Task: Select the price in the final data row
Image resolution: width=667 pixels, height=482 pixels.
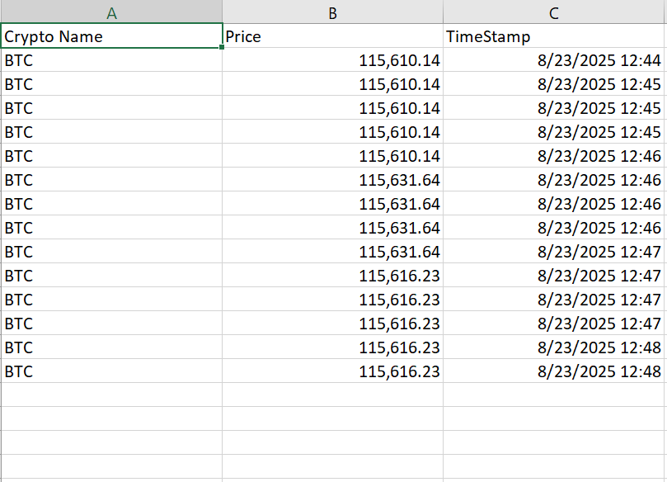Action: (x=332, y=371)
